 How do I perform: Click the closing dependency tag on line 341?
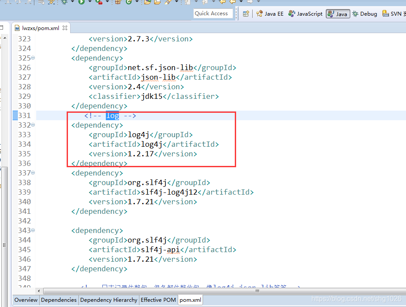click(x=99, y=211)
